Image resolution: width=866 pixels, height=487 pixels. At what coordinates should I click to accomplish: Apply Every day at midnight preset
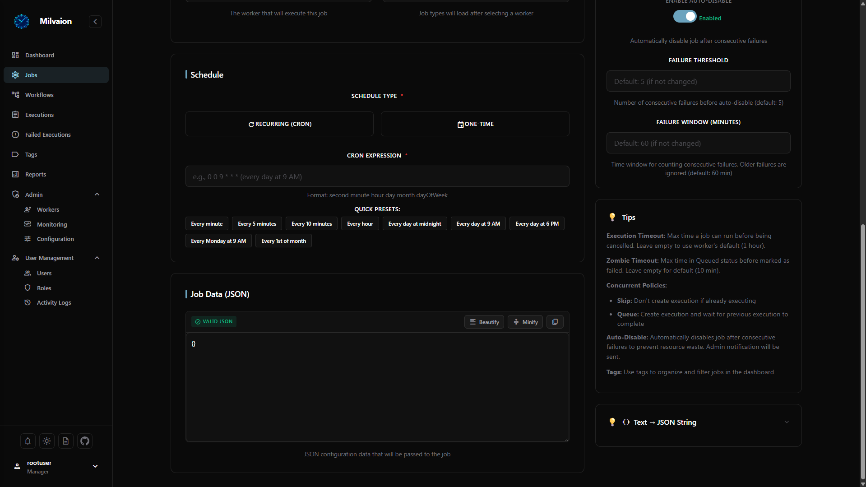click(415, 224)
